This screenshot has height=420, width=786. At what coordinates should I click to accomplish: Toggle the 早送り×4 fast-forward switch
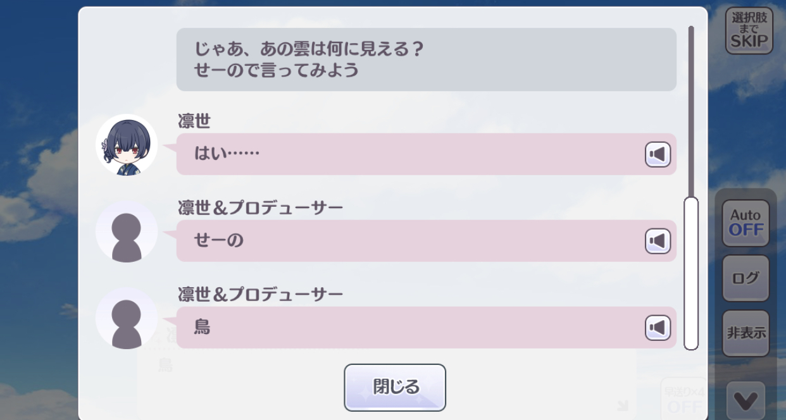683,398
